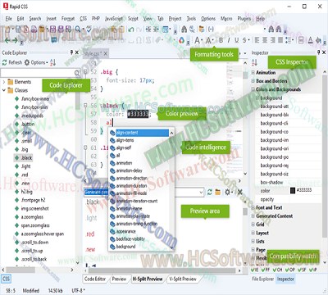Collapse the Colors and Backgrounds group
Screen dimensions: 328x295
(253, 89)
